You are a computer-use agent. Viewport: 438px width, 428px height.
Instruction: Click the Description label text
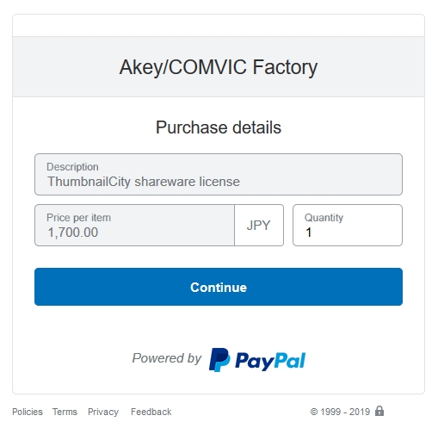pyautogui.click(x=72, y=167)
